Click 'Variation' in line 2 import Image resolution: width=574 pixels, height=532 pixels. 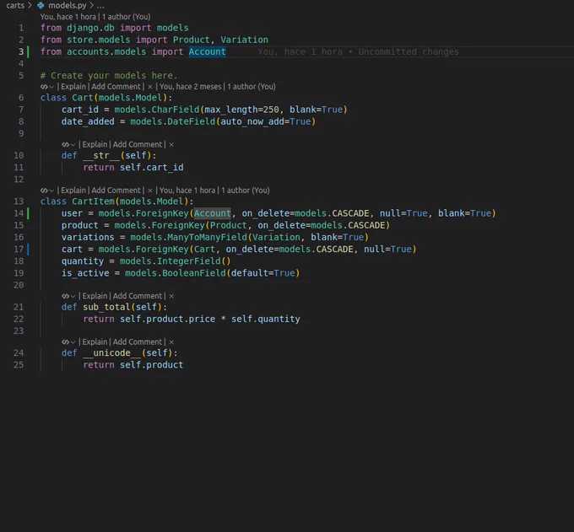(x=244, y=40)
